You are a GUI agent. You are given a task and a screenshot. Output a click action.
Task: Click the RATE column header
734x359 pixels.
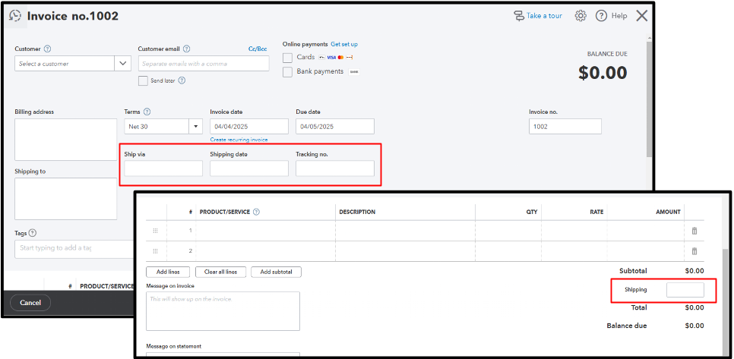(596, 212)
